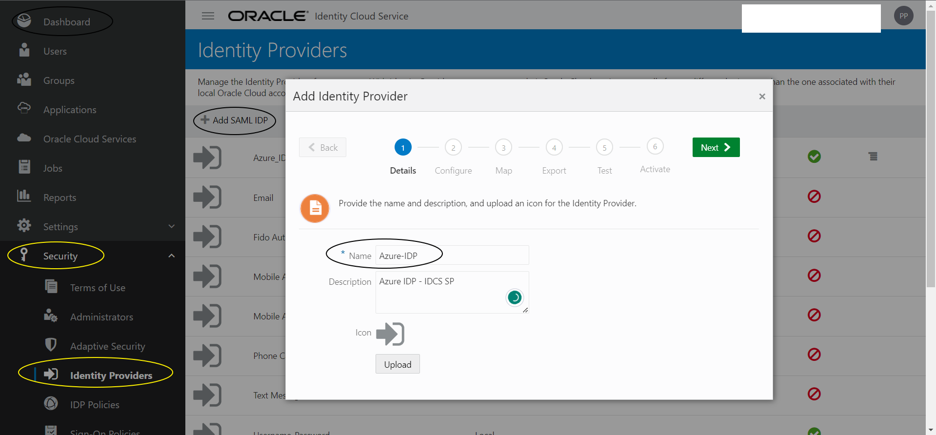936x435 pixels.
Task: Expand the Settings section chevron
Action: click(171, 226)
